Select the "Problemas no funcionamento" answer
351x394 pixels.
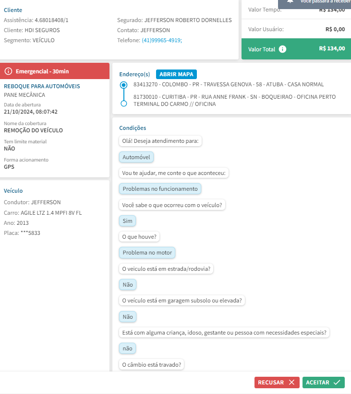[x=160, y=189]
